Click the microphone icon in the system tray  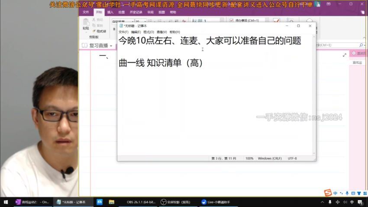(330, 202)
